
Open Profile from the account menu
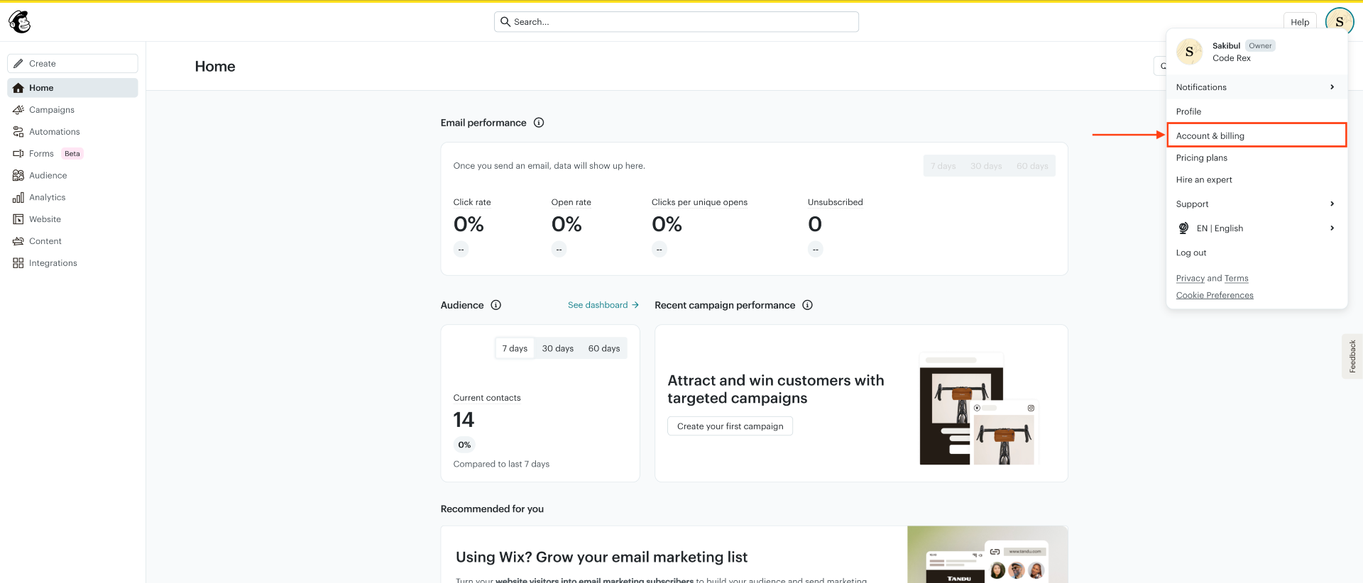point(1257,111)
